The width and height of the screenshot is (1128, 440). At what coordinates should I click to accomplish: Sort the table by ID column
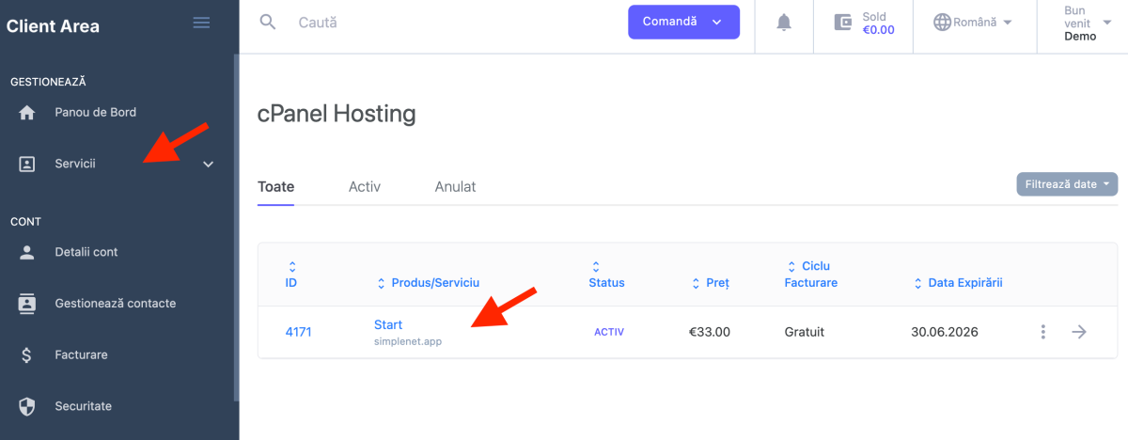coord(291,267)
